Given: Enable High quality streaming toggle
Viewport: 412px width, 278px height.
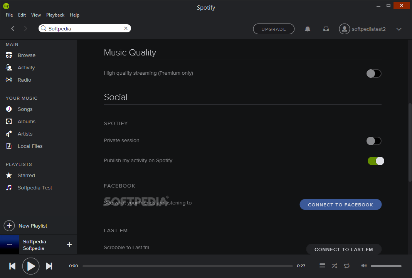Looking at the screenshot, I should click(x=373, y=74).
